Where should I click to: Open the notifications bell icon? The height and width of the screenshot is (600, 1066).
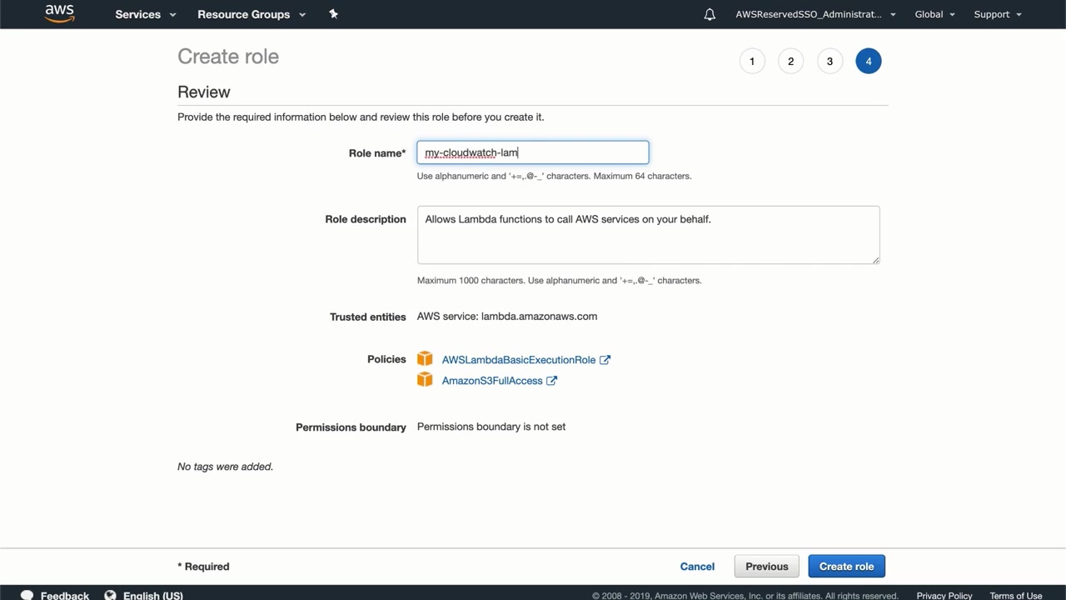point(710,14)
